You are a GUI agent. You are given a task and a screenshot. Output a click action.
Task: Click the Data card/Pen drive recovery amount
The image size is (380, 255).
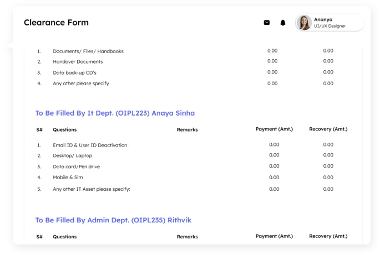tap(328, 166)
